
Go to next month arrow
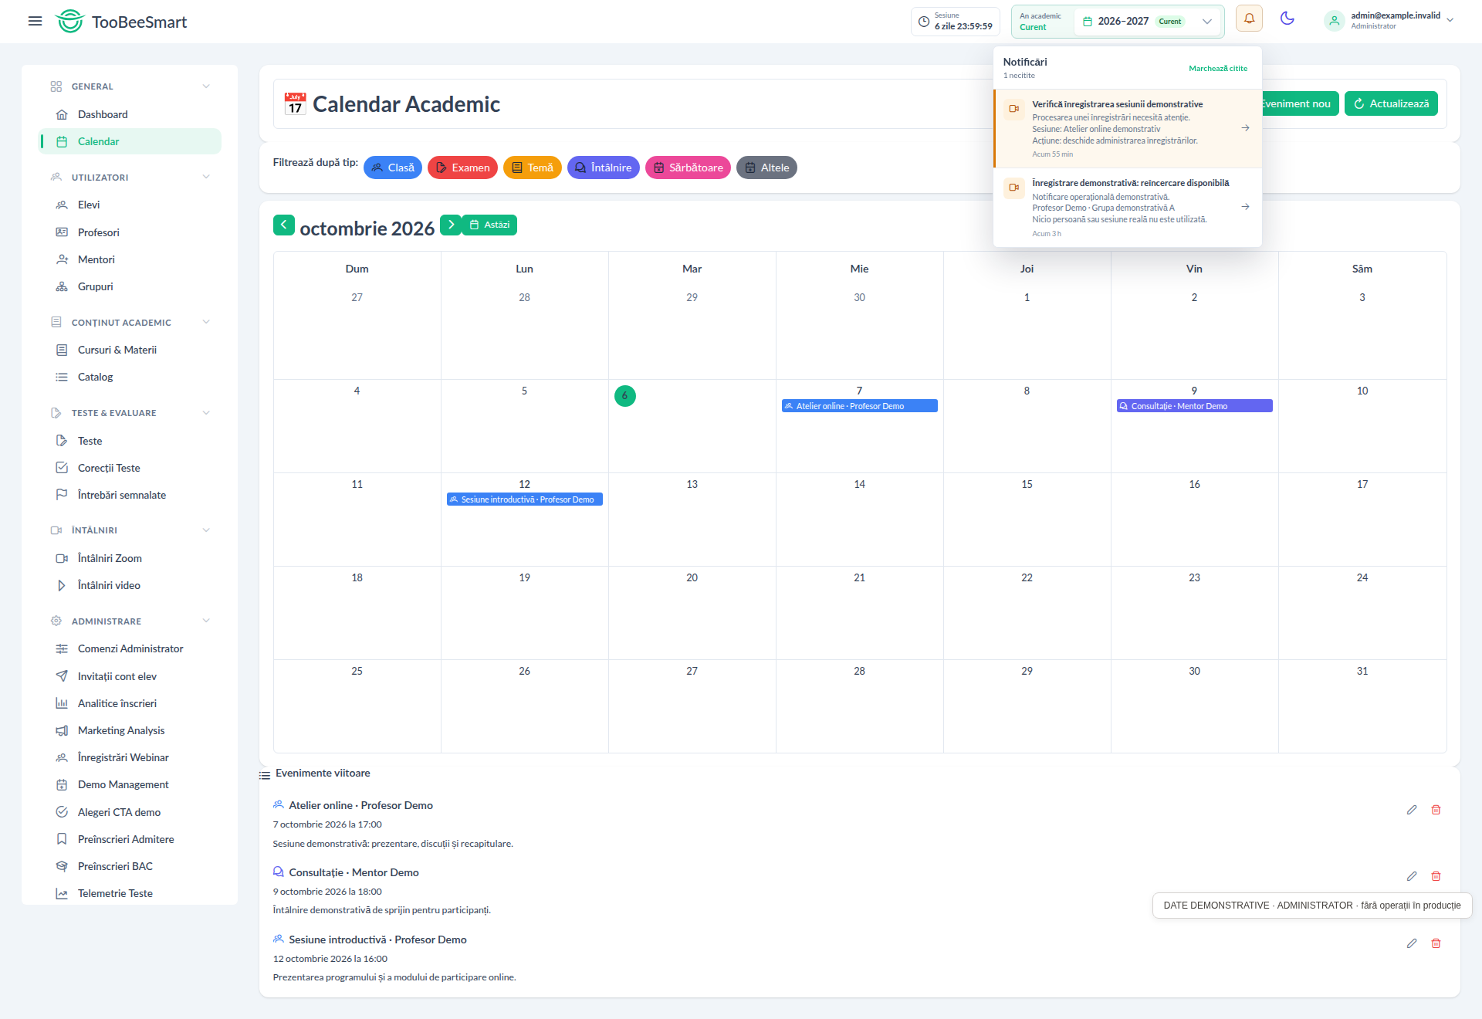click(451, 225)
